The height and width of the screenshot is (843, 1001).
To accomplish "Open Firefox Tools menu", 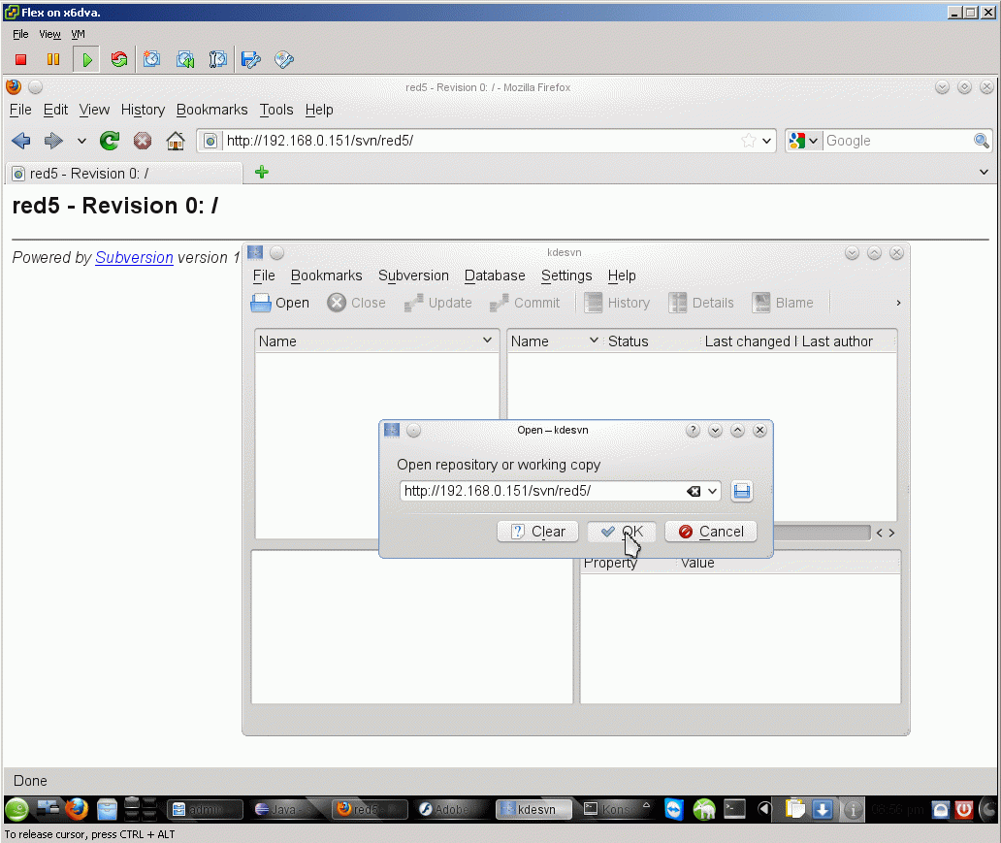I will tap(276, 110).
